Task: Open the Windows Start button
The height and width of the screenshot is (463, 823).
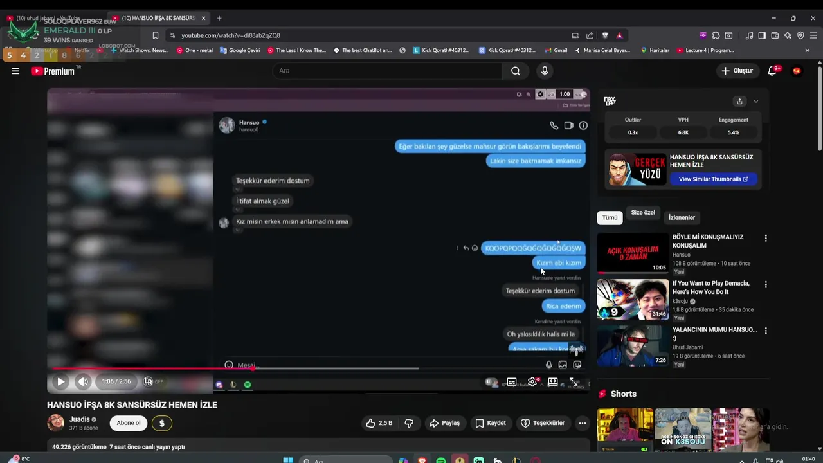Action: point(288,460)
